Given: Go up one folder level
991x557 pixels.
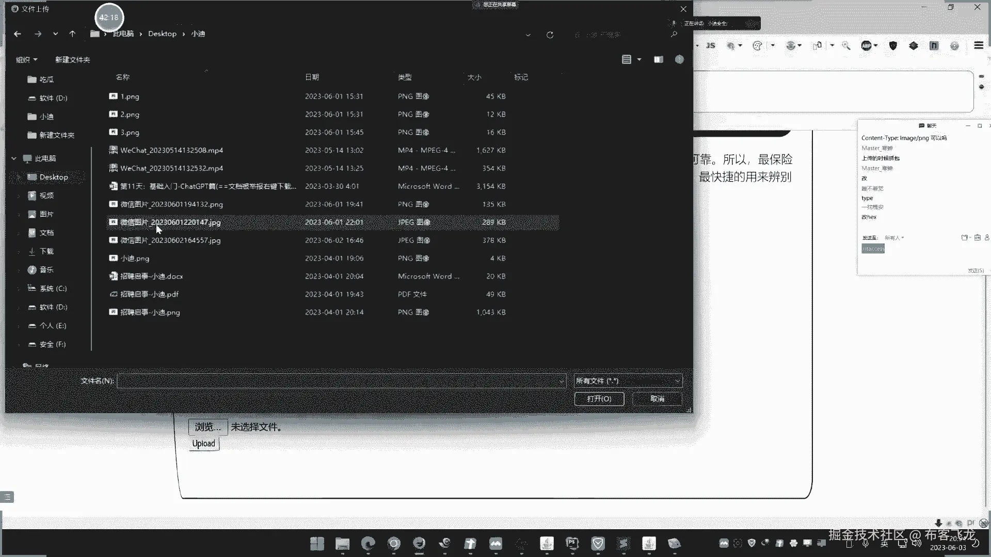Looking at the screenshot, I should (72, 34).
